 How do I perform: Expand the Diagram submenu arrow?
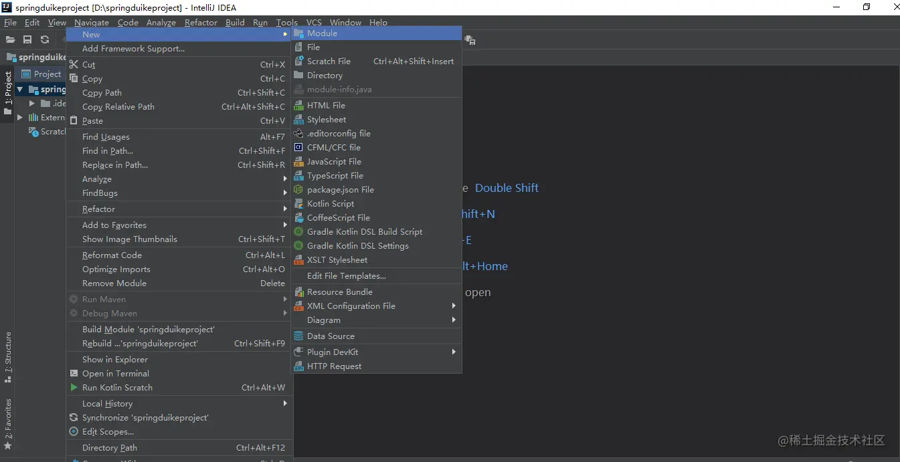[x=454, y=320]
